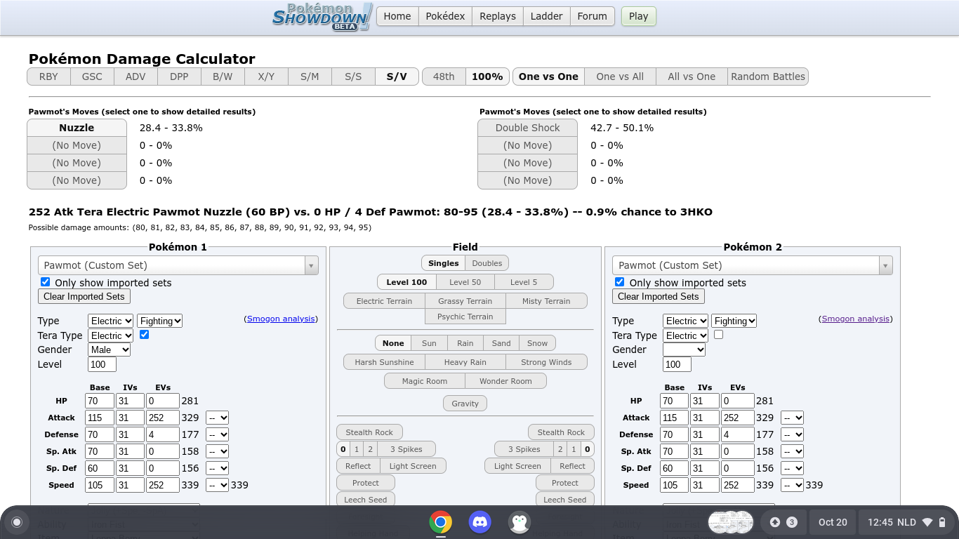Viewport: 959px width, 539px height.
Task: Toggle Gravity on the field
Action: pos(465,404)
